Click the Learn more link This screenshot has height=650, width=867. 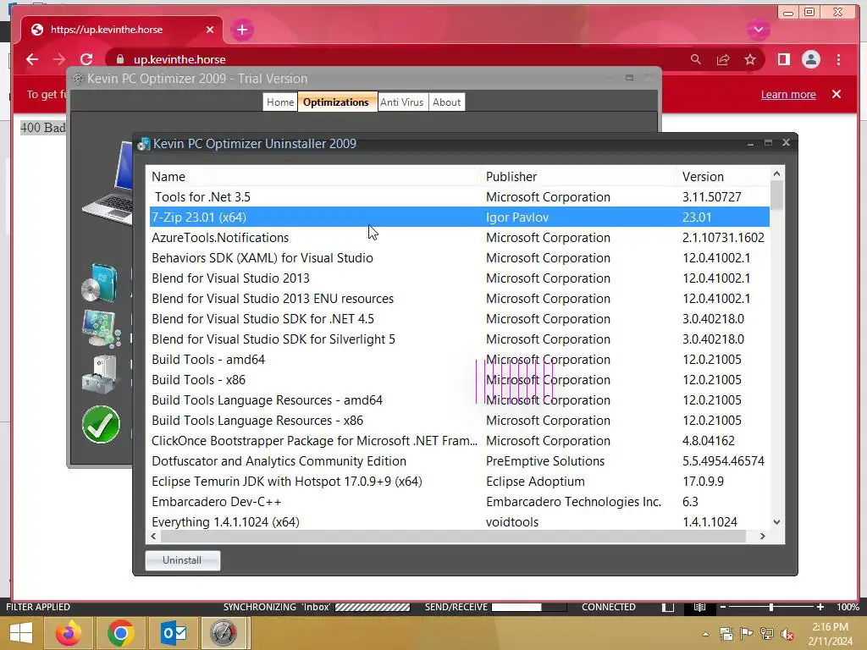(788, 95)
